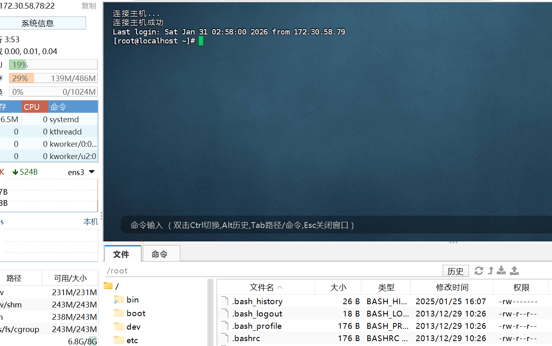Click the 可用/大小 disk column header
Screen dimensions: 552x346
[x=70, y=278]
